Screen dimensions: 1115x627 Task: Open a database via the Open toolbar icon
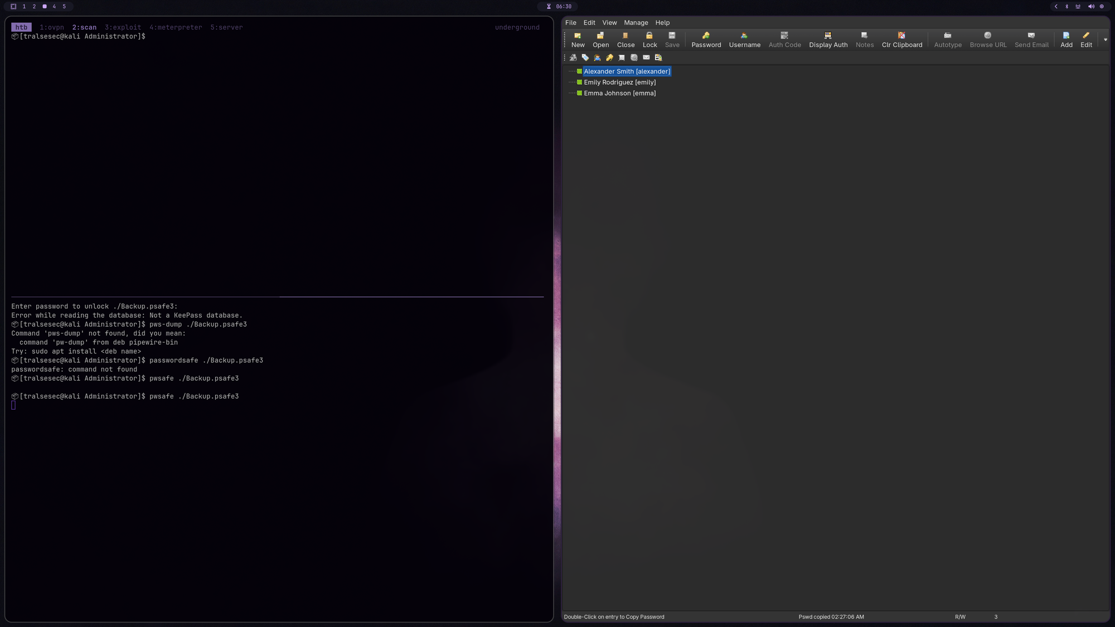(600, 39)
